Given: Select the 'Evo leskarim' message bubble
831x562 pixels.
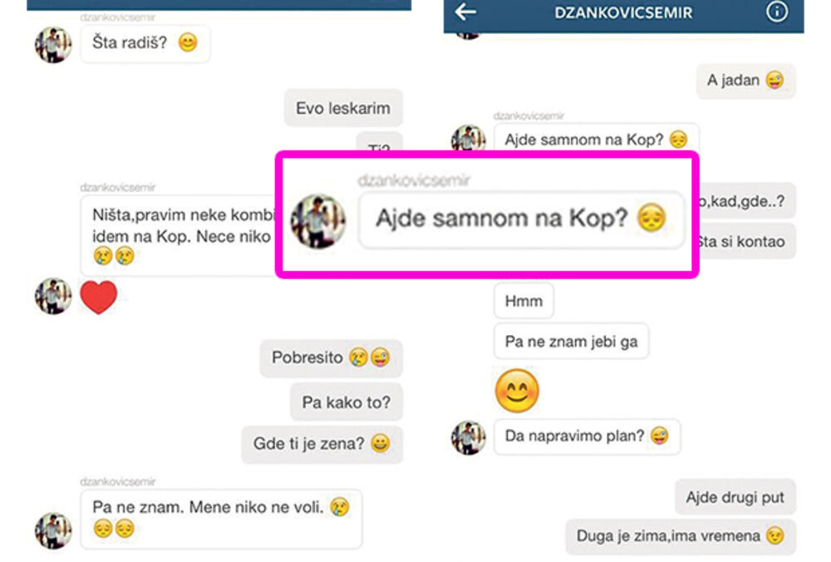Looking at the screenshot, I should (x=343, y=108).
